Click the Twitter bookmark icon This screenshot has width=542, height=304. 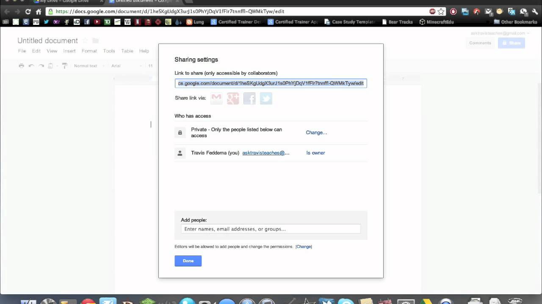(x=47, y=22)
